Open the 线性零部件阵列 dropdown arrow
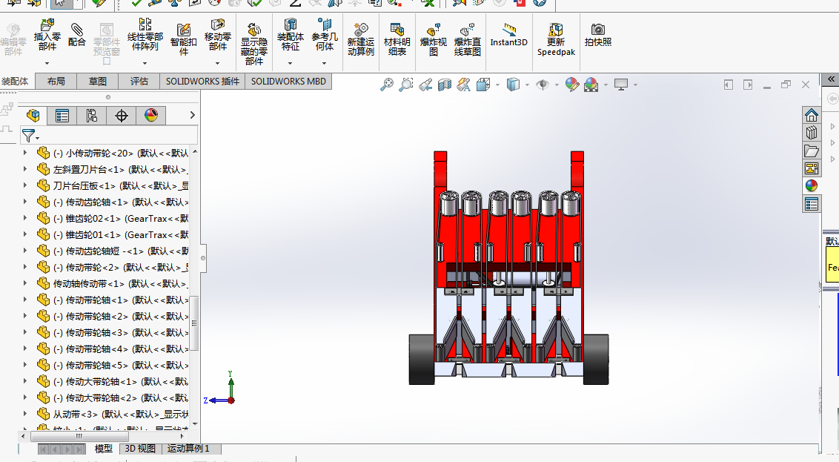The width and height of the screenshot is (839, 462). click(x=145, y=63)
